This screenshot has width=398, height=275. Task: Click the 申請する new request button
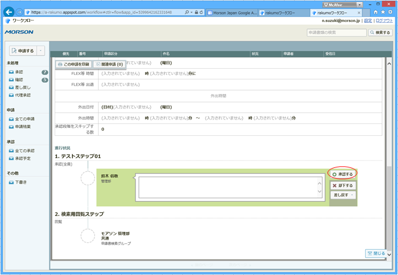point(23,51)
